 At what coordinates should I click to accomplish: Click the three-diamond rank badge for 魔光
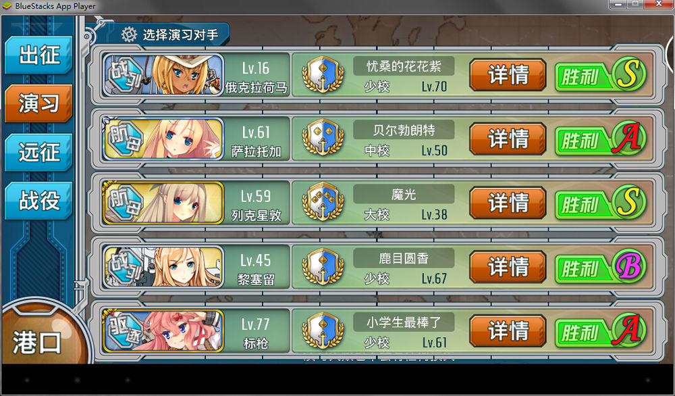pos(323,203)
